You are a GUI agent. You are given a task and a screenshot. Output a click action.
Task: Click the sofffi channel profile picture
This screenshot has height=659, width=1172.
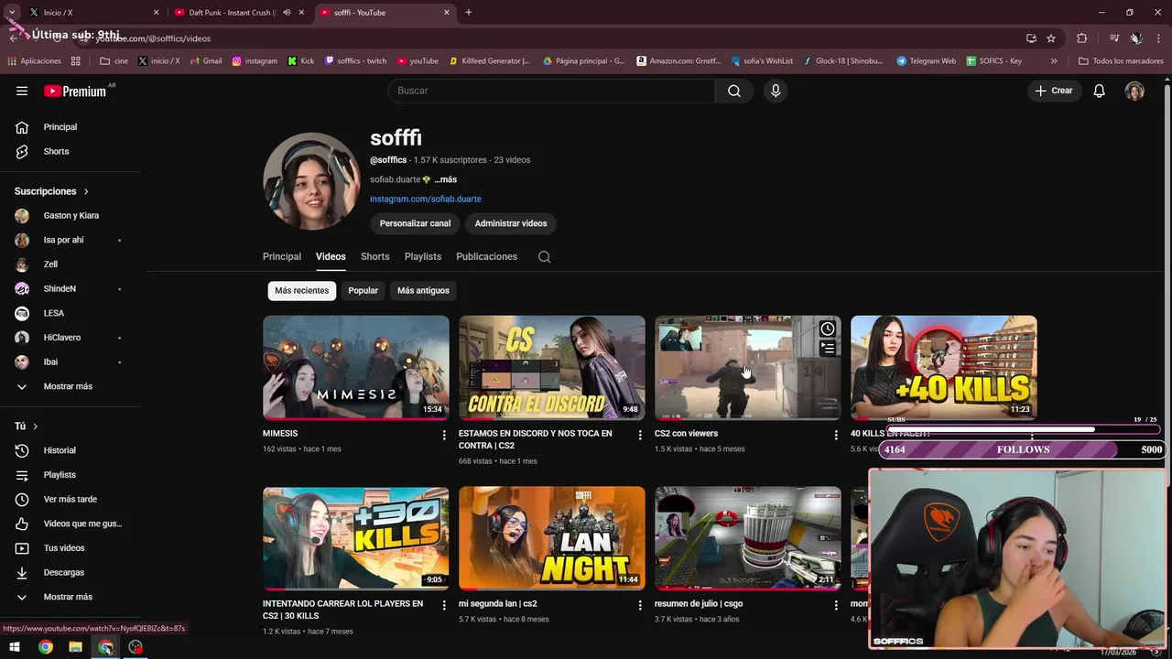[311, 180]
